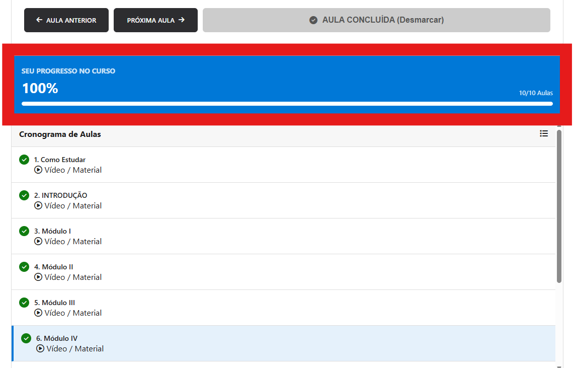Click Vídeo / Material under 5. Módulo III
Screen dimensions: 573x368
(73, 313)
